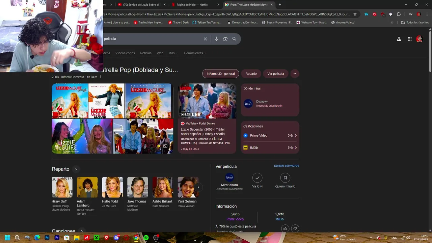Show hidden bookmarks with double chevron
Viewport: 432px width, 243px height.
pyautogui.click(x=392, y=23)
